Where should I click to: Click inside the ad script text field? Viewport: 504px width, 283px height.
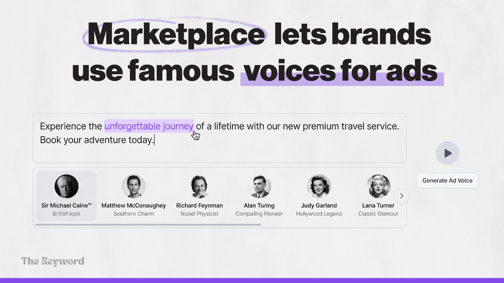[x=219, y=138]
